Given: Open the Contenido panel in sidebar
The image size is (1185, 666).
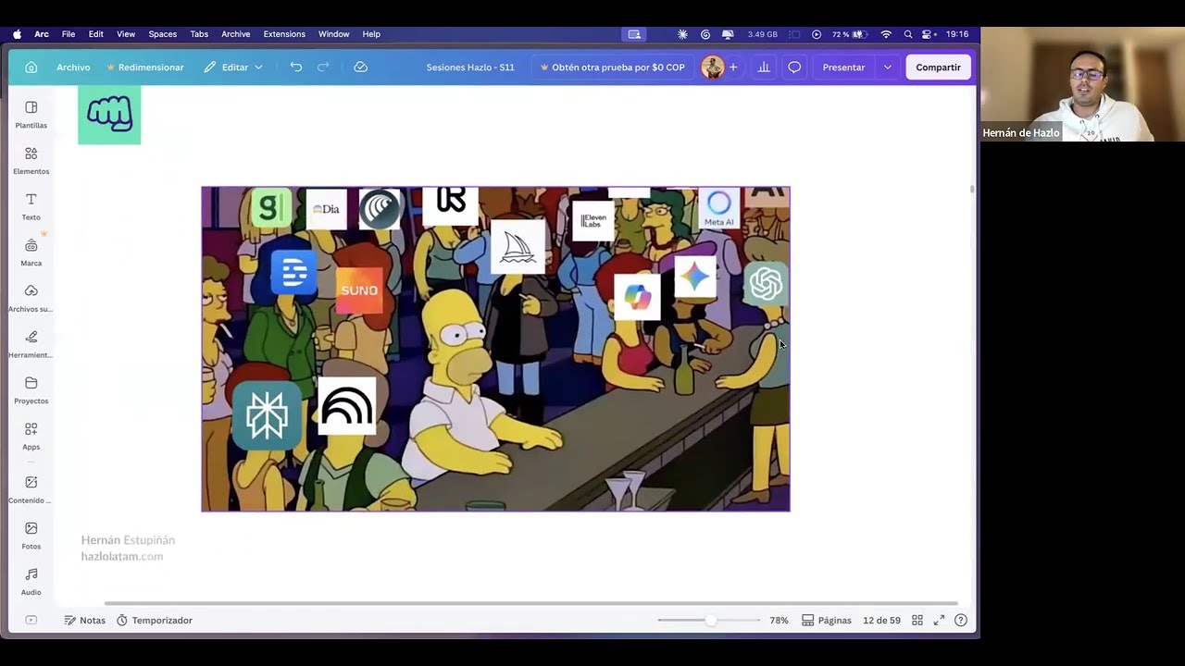Looking at the screenshot, I should click(31, 489).
